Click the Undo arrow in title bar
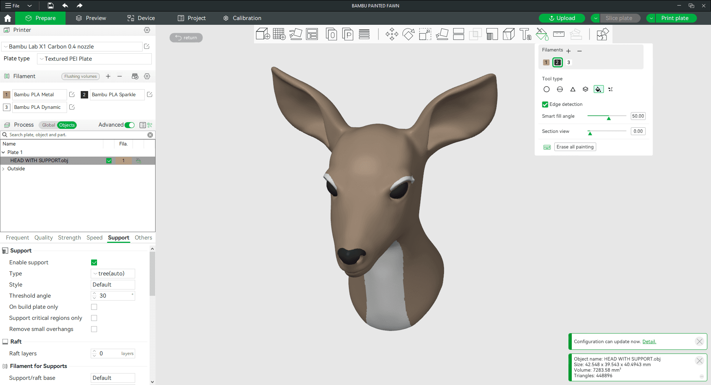Screen dimensions: 711x385 (x=65, y=6)
